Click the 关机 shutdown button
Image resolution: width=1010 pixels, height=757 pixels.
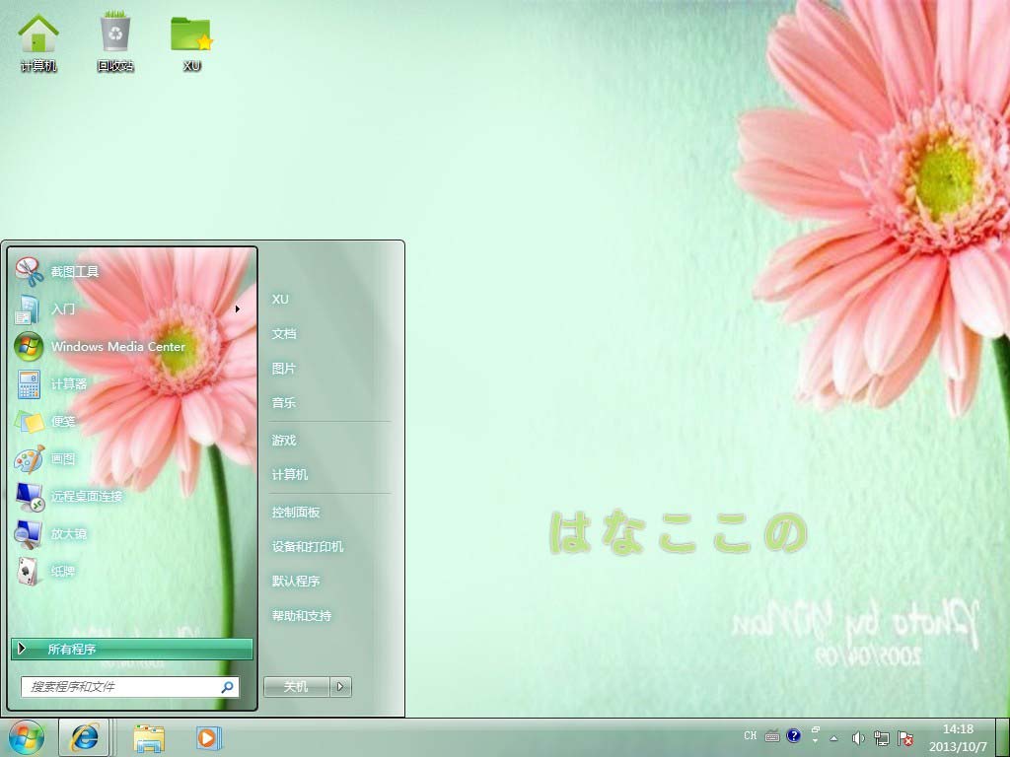296,687
